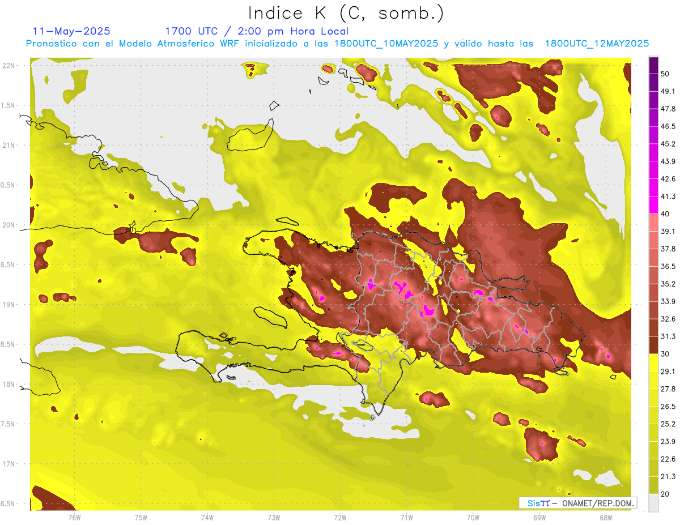Click the 21N latitude label

click(10, 145)
